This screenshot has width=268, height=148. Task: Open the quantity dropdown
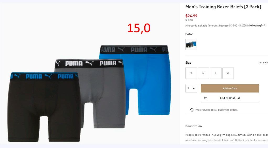click(191, 88)
